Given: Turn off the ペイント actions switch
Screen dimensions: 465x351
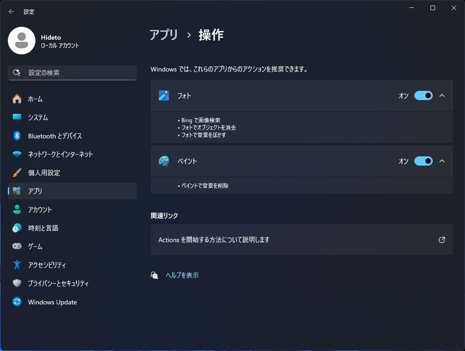Looking at the screenshot, I should (x=423, y=161).
